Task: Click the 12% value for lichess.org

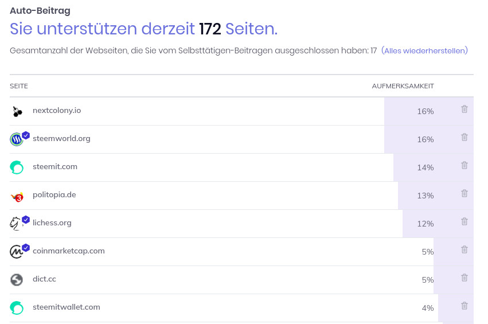Action: point(425,224)
